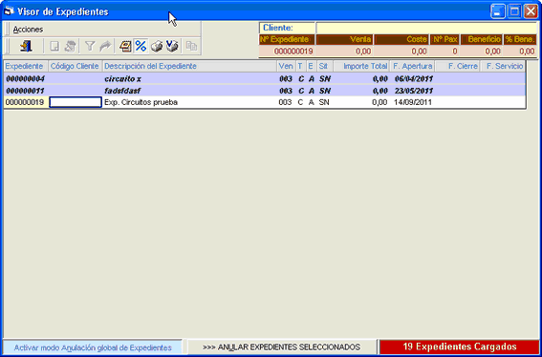542x357 pixels.
Task: Click the T column header
Action: [x=300, y=66]
